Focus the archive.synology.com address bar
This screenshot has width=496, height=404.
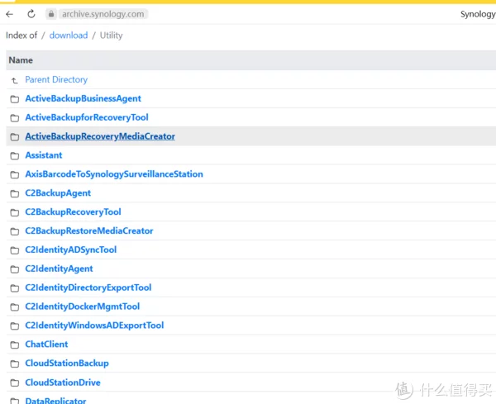click(103, 14)
